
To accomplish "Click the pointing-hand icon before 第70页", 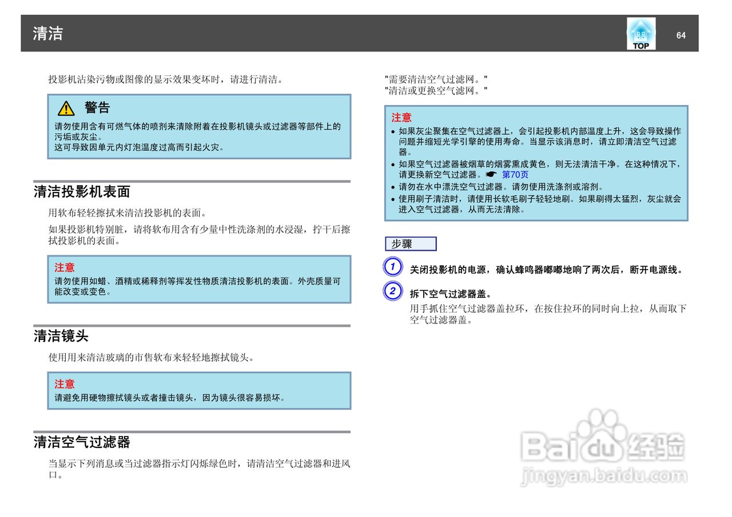I will [492, 174].
